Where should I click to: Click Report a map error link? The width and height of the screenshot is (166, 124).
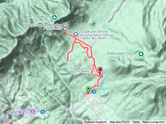pyautogui.click(x=153, y=122)
